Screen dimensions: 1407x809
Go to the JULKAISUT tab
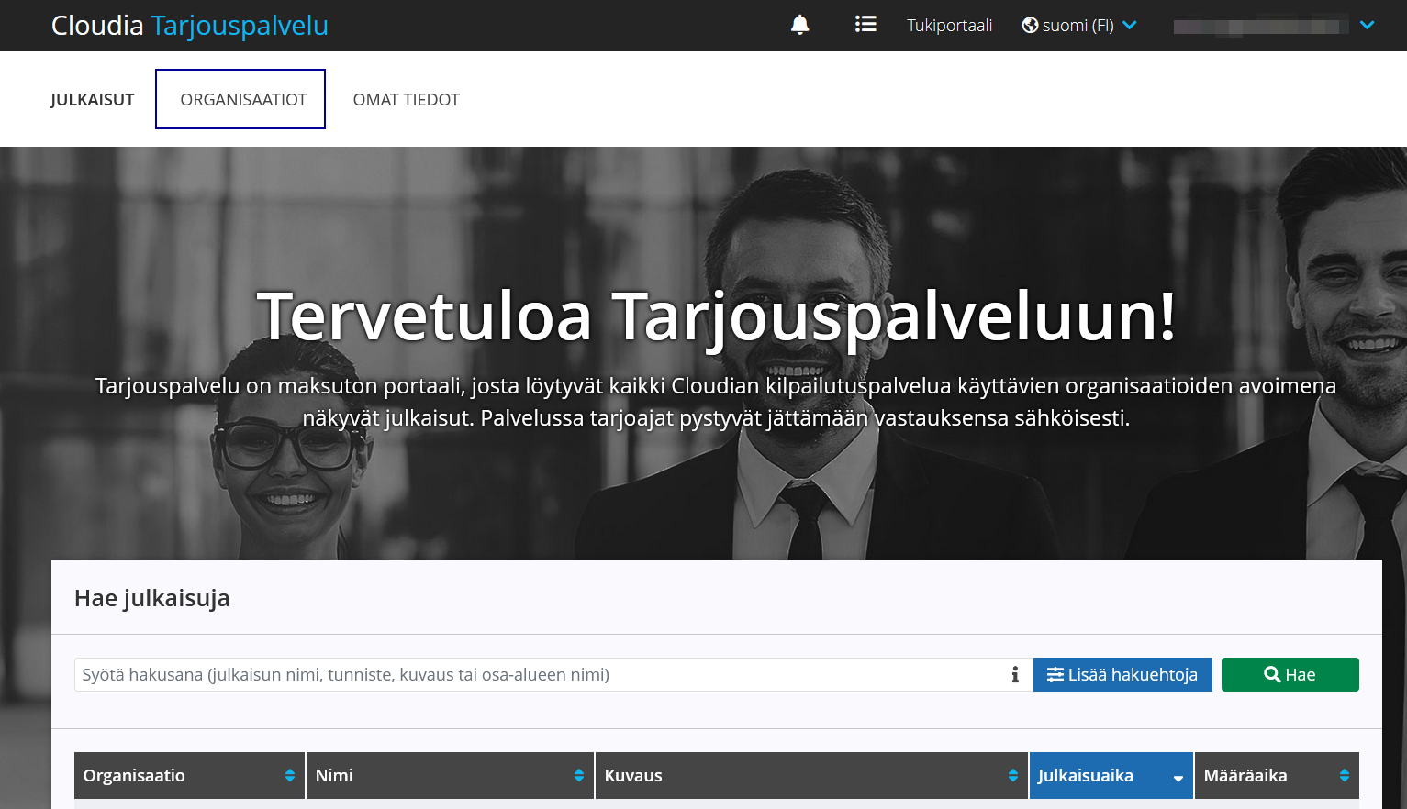pos(92,100)
